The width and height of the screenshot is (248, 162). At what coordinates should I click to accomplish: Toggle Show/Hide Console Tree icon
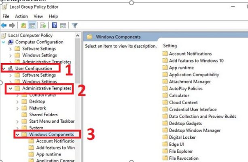point(32,26)
